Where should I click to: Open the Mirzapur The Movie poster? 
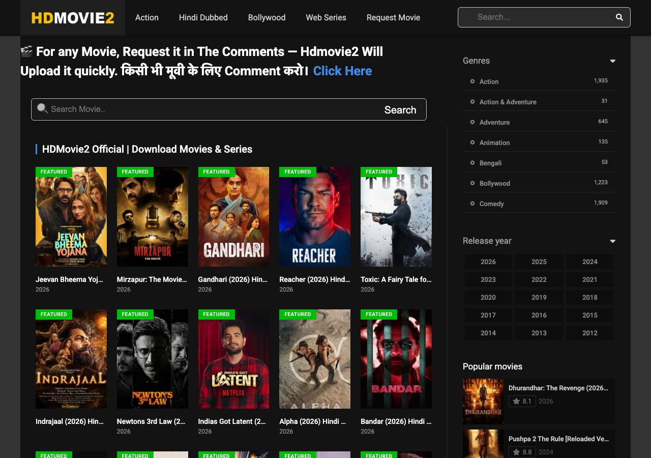(x=153, y=217)
